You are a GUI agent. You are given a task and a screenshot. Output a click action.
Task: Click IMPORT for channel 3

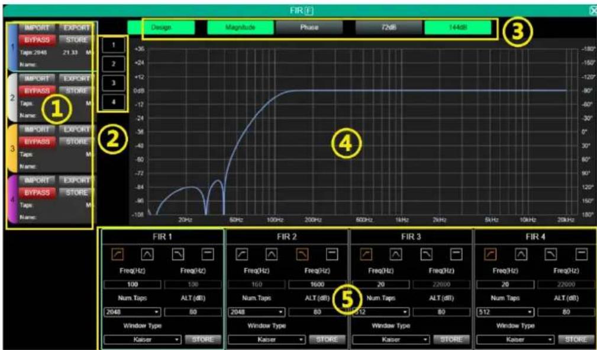click(x=37, y=129)
